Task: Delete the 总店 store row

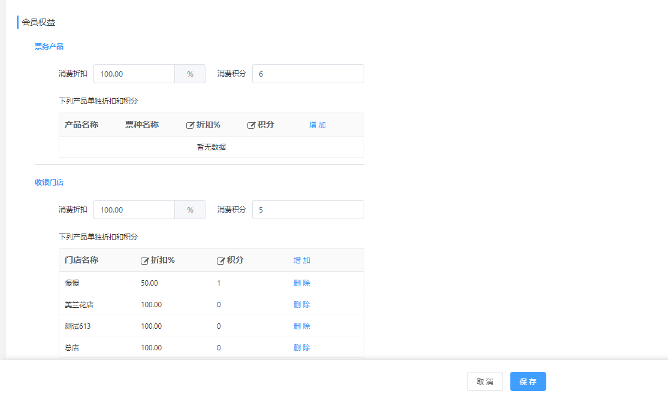Action: pos(302,348)
